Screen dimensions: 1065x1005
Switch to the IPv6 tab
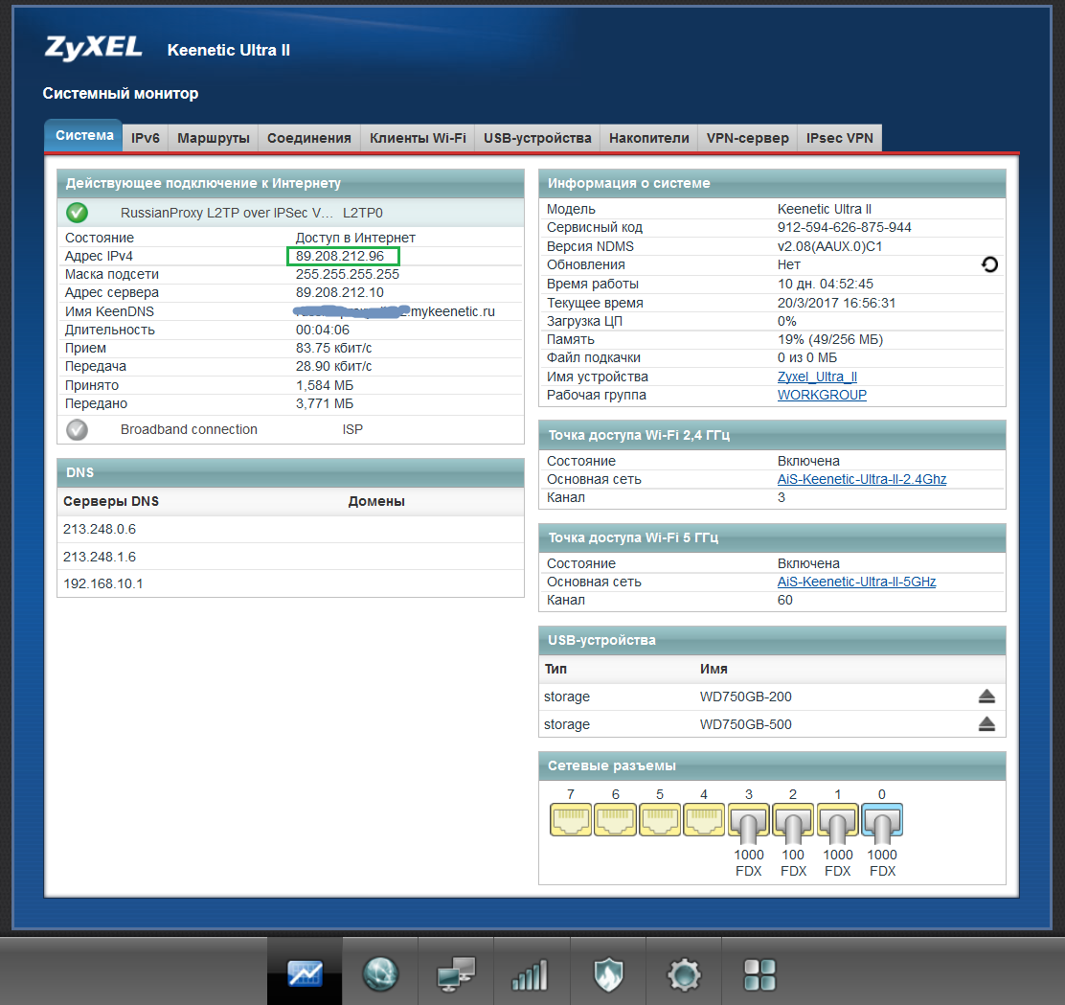[146, 138]
